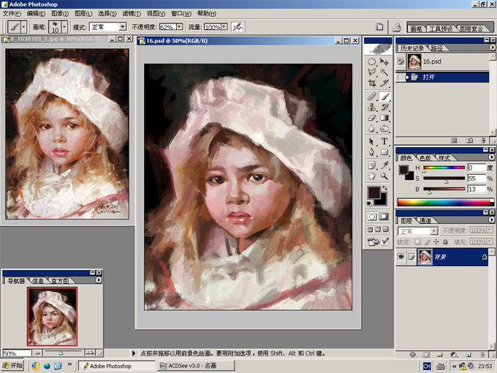Image resolution: width=497 pixels, height=373 pixels.
Task: Select the Brush tool in toolbox
Action: click(x=384, y=97)
